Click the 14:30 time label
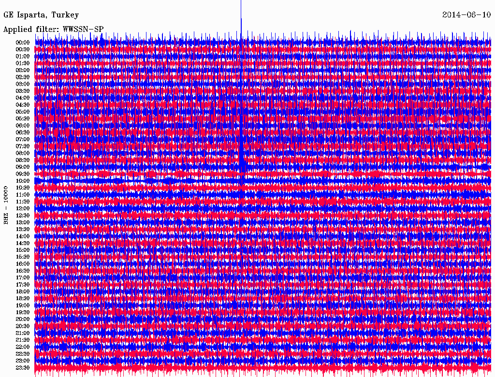The height and width of the screenshot is (377, 495). (x=23, y=243)
